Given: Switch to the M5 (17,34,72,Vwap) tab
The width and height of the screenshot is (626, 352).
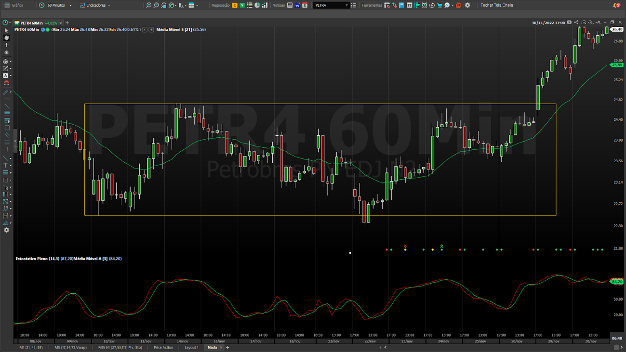Looking at the screenshot, I should pos(70,347).
